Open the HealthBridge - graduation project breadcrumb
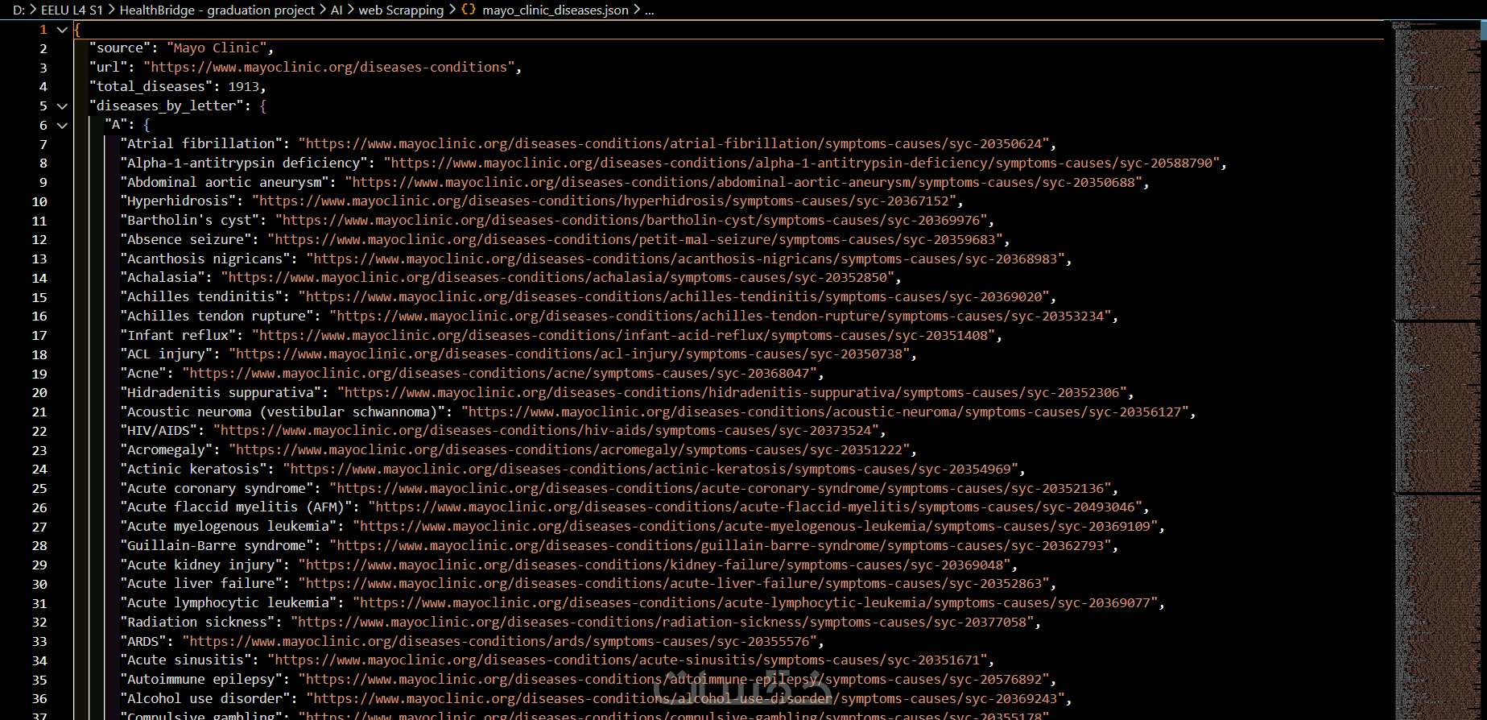1487x720 pixels. (x=217, y=10)
